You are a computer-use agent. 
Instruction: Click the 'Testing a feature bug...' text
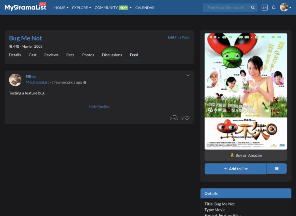pos(28,93)
